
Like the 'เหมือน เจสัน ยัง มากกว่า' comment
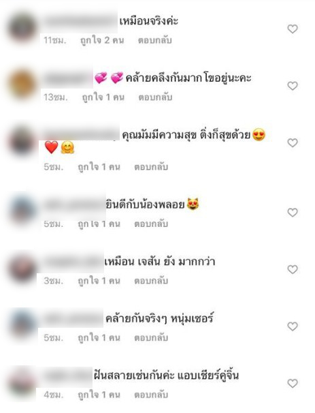pyautogui.click(x=293, y=269)
